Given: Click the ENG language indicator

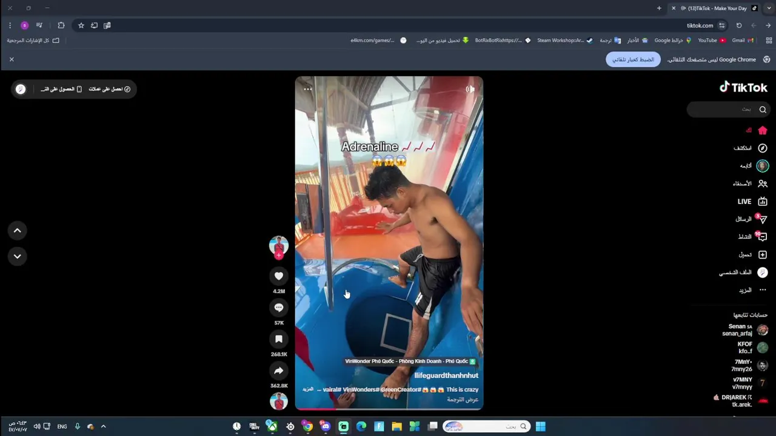Looking at the screenshot, I should tap(62, 426).
